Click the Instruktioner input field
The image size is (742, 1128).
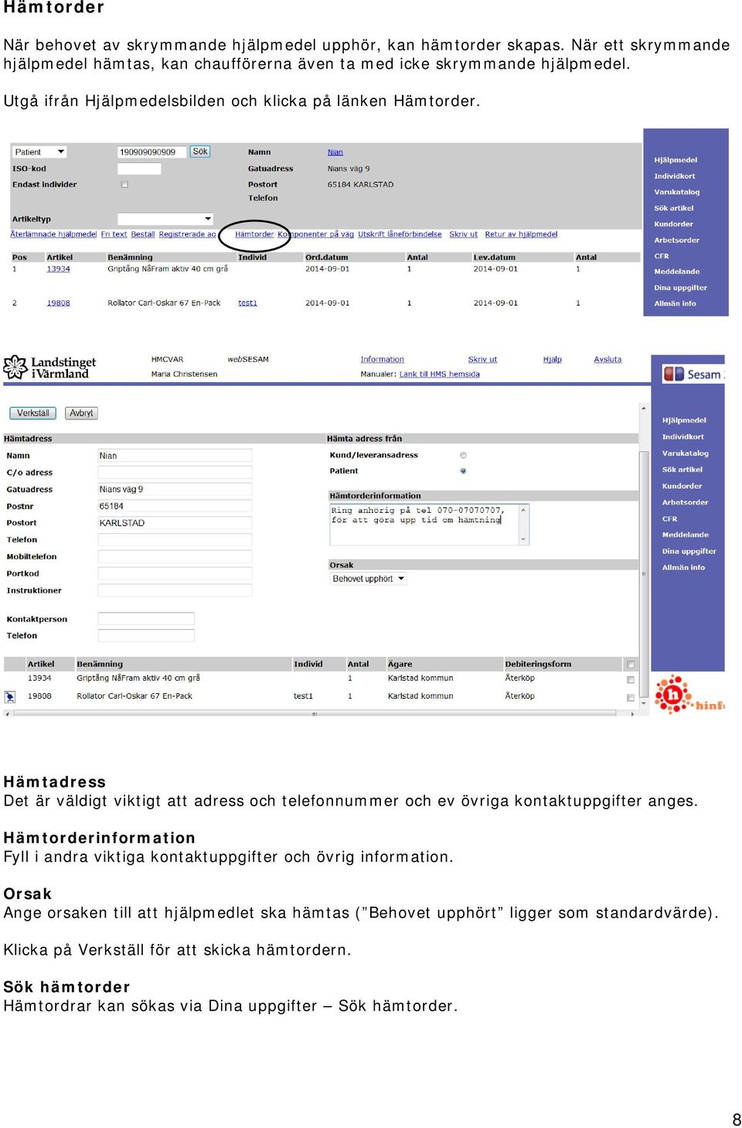[x=175, y=591]
